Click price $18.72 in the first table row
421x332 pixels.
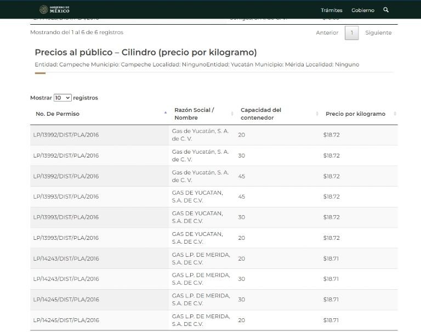point(331,134)
